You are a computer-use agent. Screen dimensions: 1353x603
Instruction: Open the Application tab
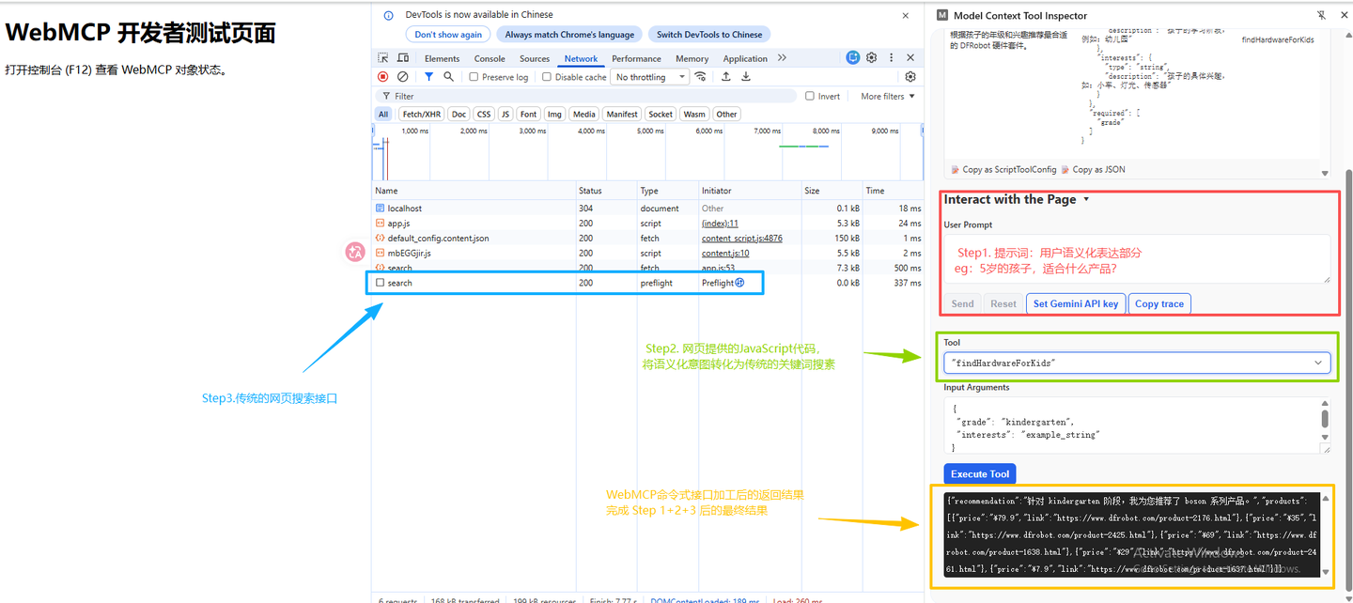tap(745, 58)
